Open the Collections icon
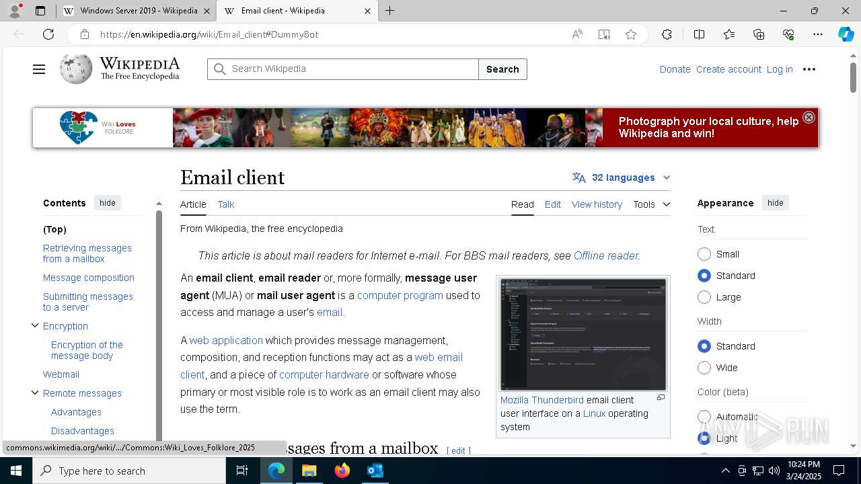Screen dimensions: 861x484 [759, 34]
